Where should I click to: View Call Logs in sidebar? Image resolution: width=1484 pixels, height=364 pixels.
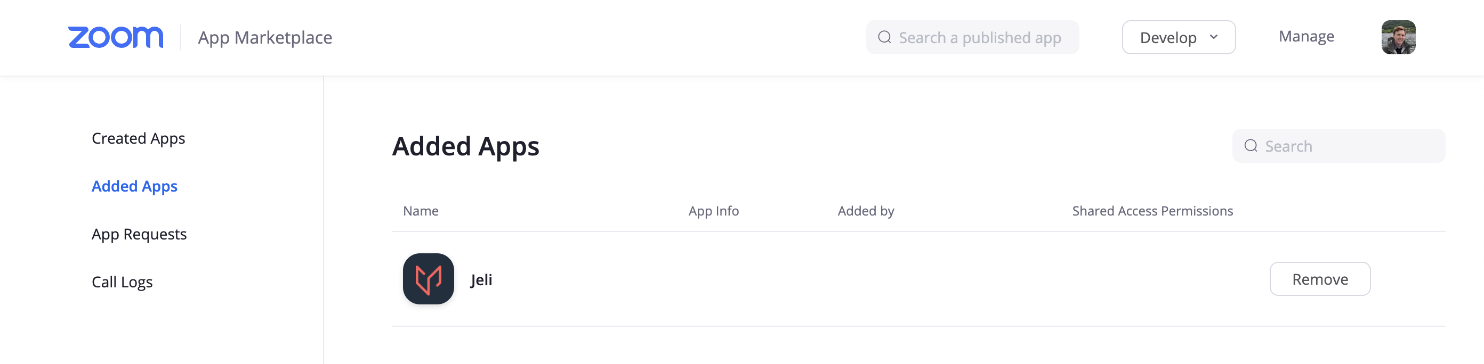pyautogui.click(x=122, y=282)
